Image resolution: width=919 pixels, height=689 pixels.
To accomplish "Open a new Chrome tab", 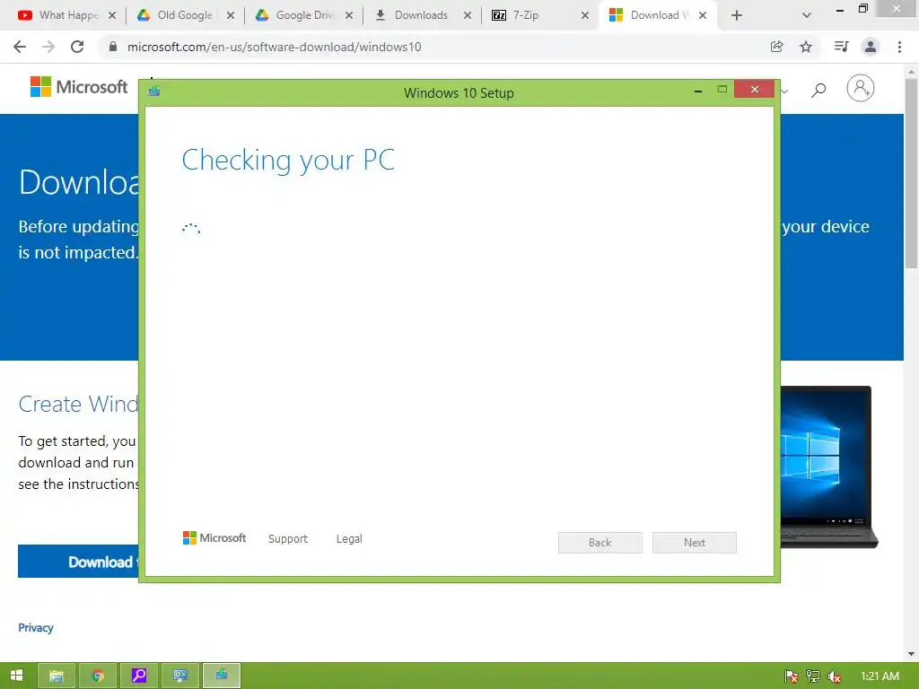I will tap(737, 15).
